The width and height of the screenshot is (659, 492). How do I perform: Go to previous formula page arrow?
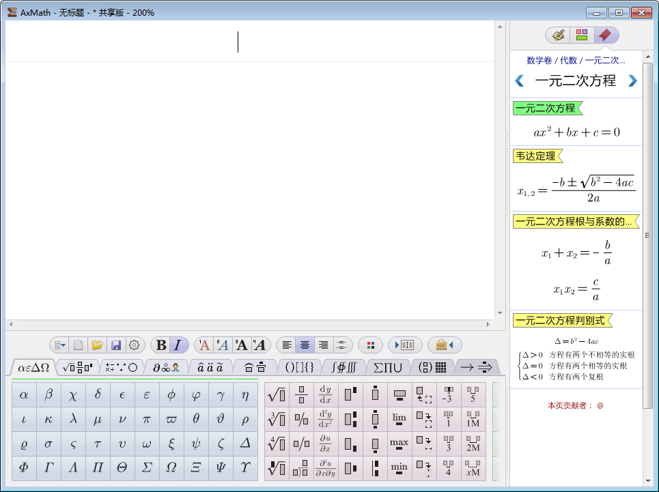520,81
